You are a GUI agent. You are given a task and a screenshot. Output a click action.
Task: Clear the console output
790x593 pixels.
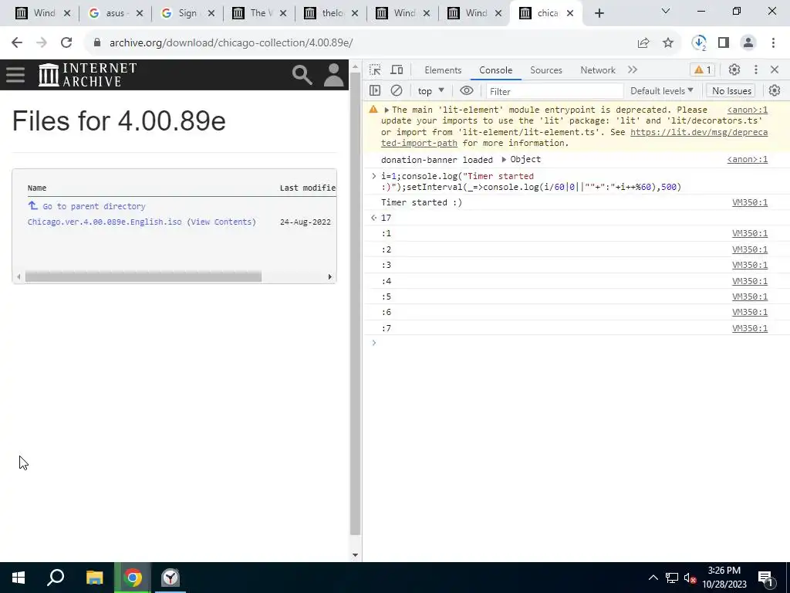point(397,91)
